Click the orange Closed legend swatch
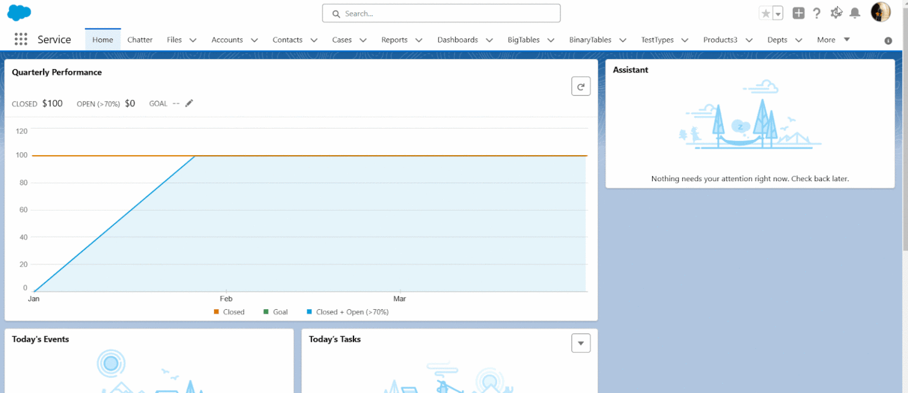Screen dimensions: 908x393 coord(216,312)
